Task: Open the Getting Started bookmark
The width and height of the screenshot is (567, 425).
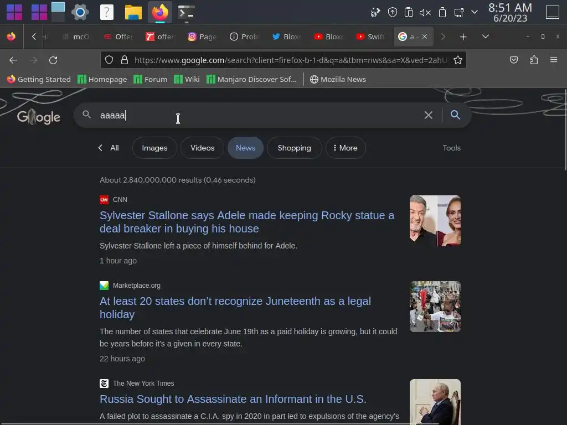Action: tap(39, 79)
